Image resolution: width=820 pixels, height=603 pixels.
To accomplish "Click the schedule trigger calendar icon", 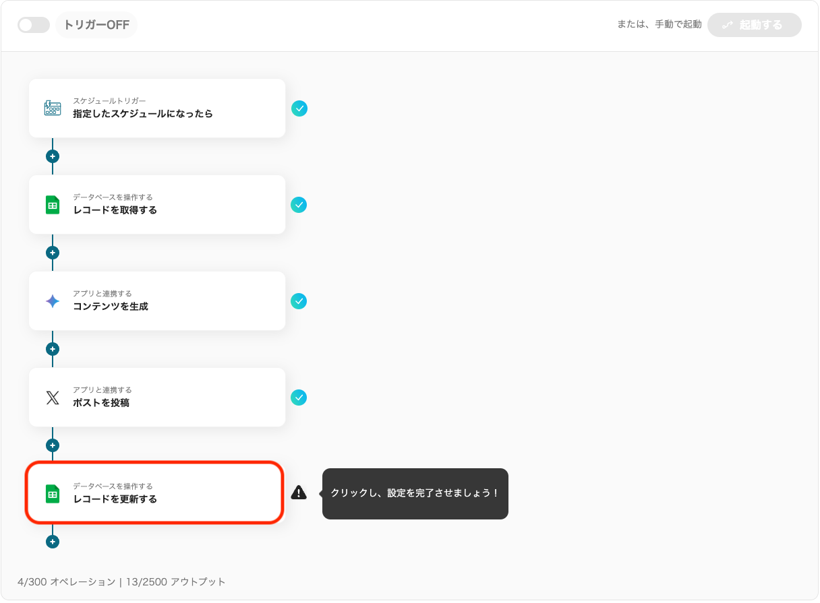I will click(53, 108).
